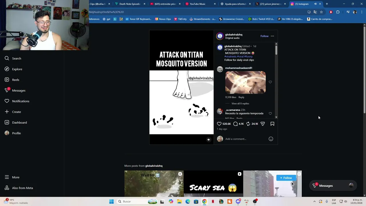Image resolution: width=366 pixels, height=206 pixels.
Task: Repost the reel with 24.1K reposts
Action: pos(248,124)
